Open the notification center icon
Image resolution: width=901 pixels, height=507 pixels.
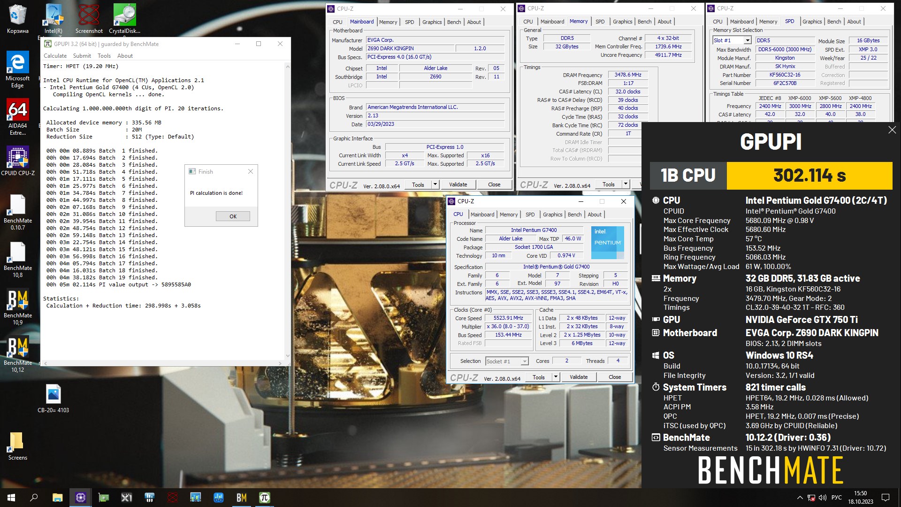(x=886, y=498)
